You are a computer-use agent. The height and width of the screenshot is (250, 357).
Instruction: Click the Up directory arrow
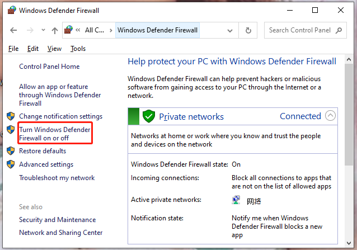[x=54, y=30]
